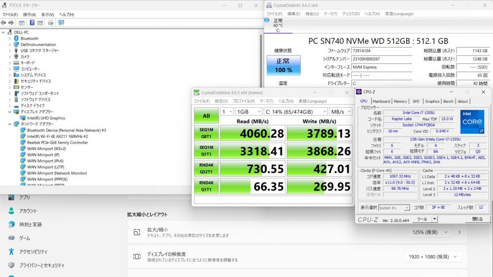Screen dimensions: 493x277
Task: Select the カメラ device category icon
Action: pyautogui.click(x=16, y=57)
